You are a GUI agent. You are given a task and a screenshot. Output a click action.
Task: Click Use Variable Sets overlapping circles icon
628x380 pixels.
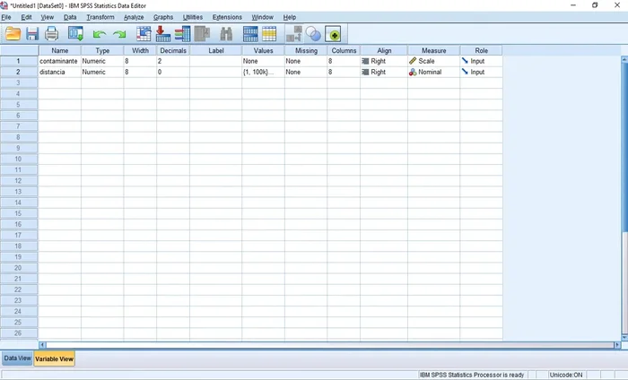(x=313, y=34)
